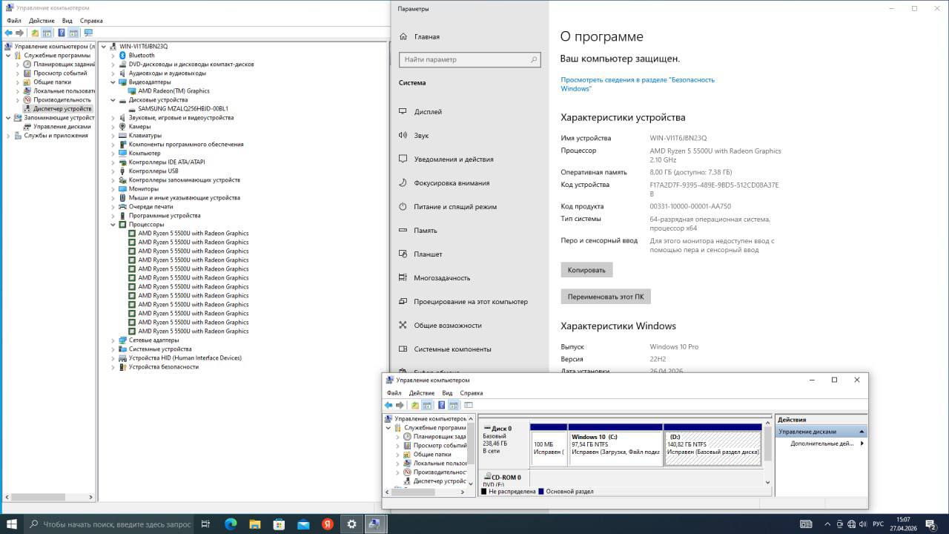Click the Копировать button under device specifications
Screen dimensions: 949x534
(586, 270)
